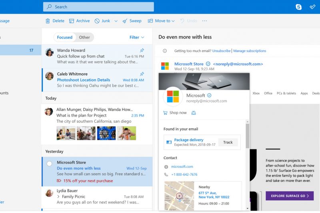The image size is (320, 213).
Task: Click the Search box
Action: (98, 7)
